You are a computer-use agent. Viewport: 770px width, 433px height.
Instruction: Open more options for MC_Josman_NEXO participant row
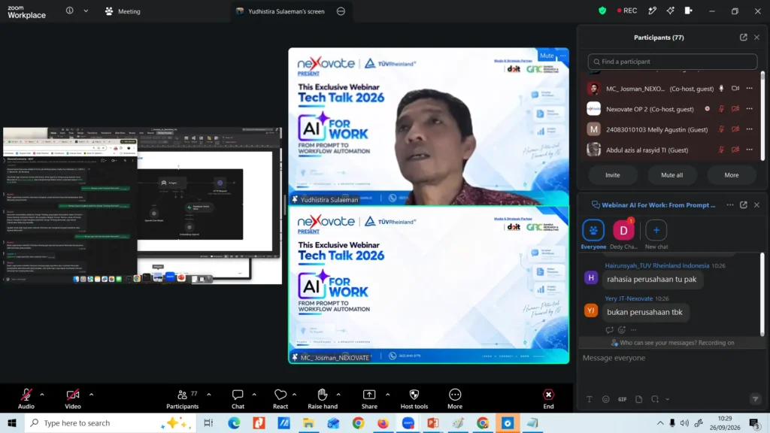(750, 89)
